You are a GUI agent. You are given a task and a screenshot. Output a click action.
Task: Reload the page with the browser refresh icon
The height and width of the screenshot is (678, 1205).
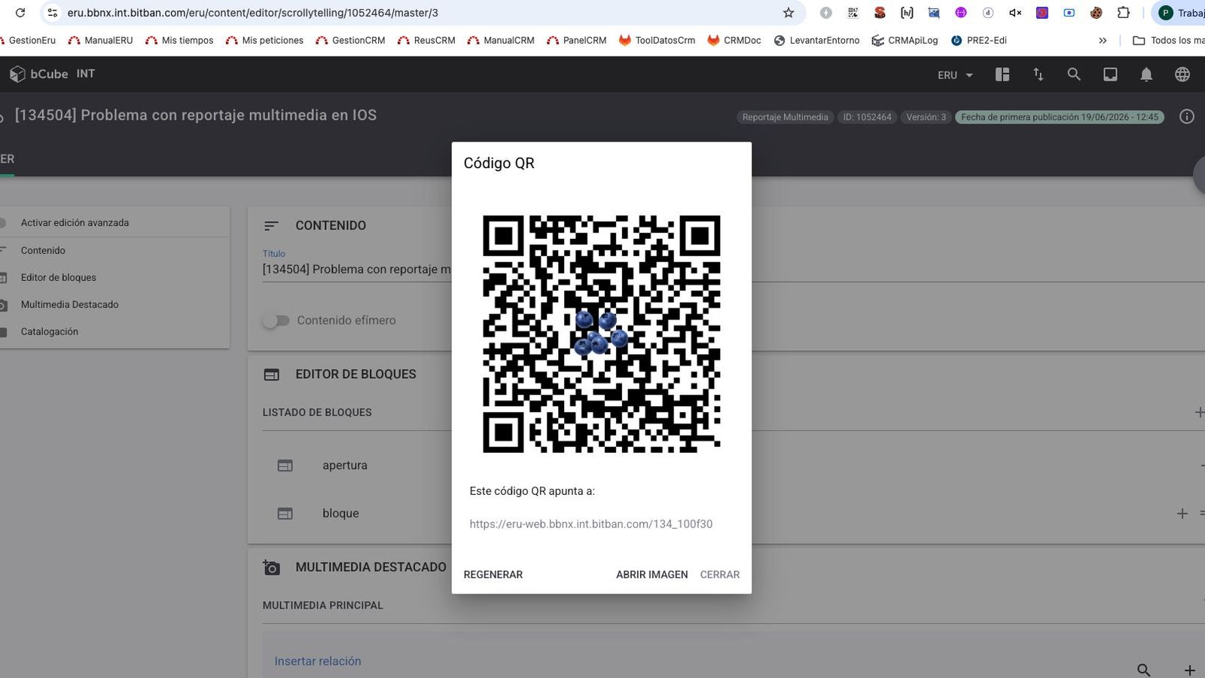point(20,13)
